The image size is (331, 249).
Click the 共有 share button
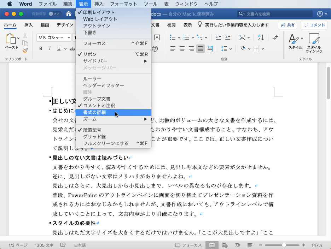(288, 25)
